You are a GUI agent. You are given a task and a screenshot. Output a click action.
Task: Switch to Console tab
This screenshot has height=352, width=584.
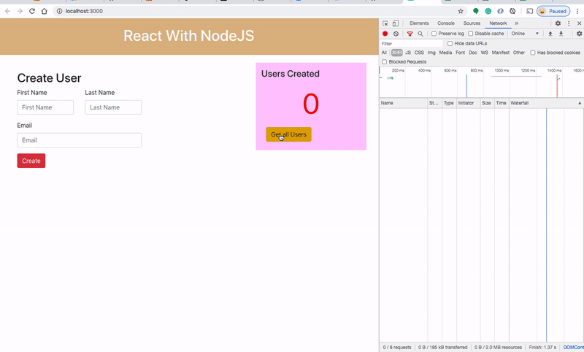tap(446, 23)
